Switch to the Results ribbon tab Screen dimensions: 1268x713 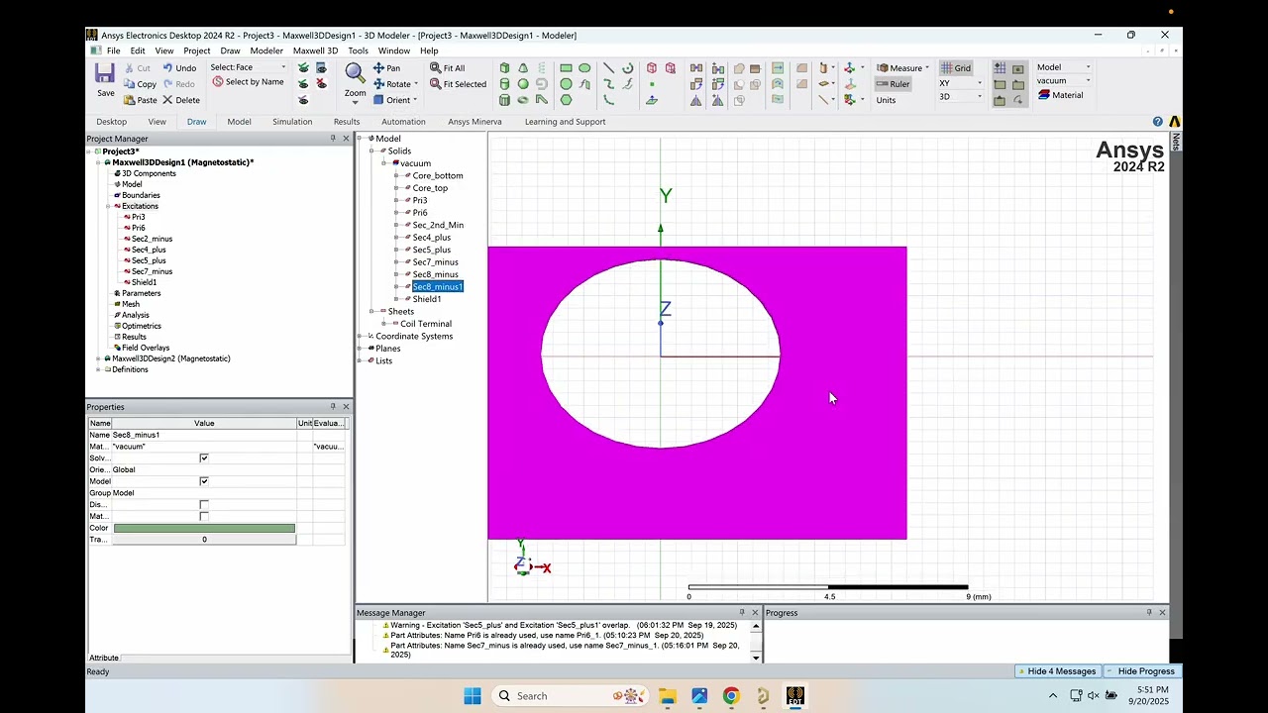coord(347,122)
